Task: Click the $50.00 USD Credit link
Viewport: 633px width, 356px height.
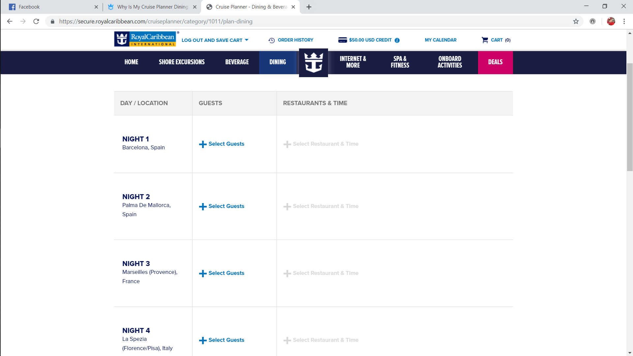Action: tap(370, 40)
